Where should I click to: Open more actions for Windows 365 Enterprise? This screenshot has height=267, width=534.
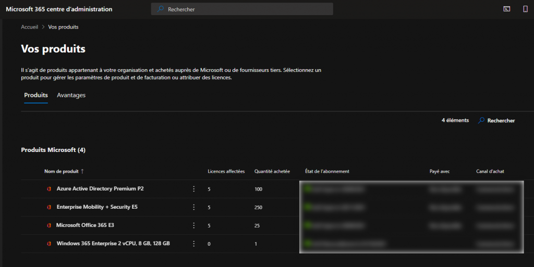coord(194,244)
